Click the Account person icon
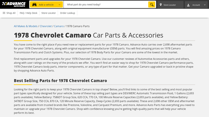The height and width of the screenshot is (117, 209). [188, 5]
